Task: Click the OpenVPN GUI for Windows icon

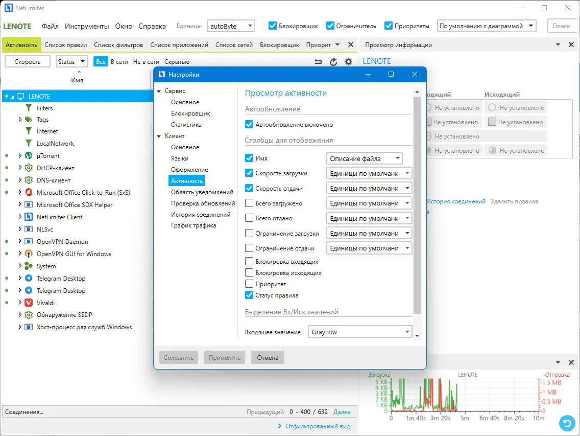Action: (29, 254)
